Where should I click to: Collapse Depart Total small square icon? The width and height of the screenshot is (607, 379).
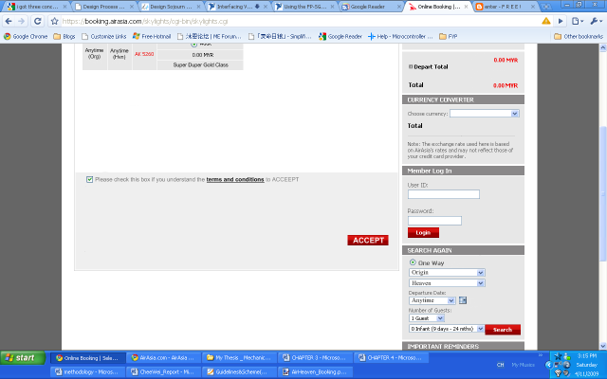[411, 66]
